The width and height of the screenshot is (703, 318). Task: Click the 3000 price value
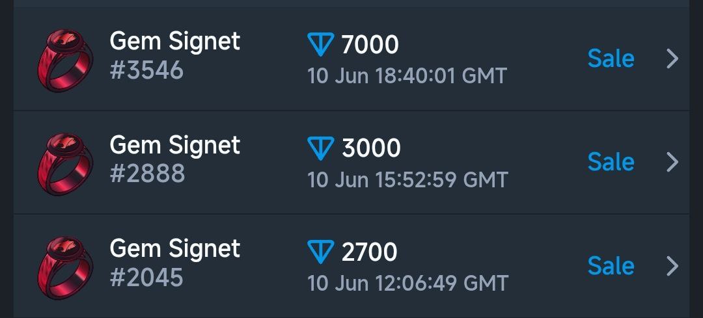371,148
